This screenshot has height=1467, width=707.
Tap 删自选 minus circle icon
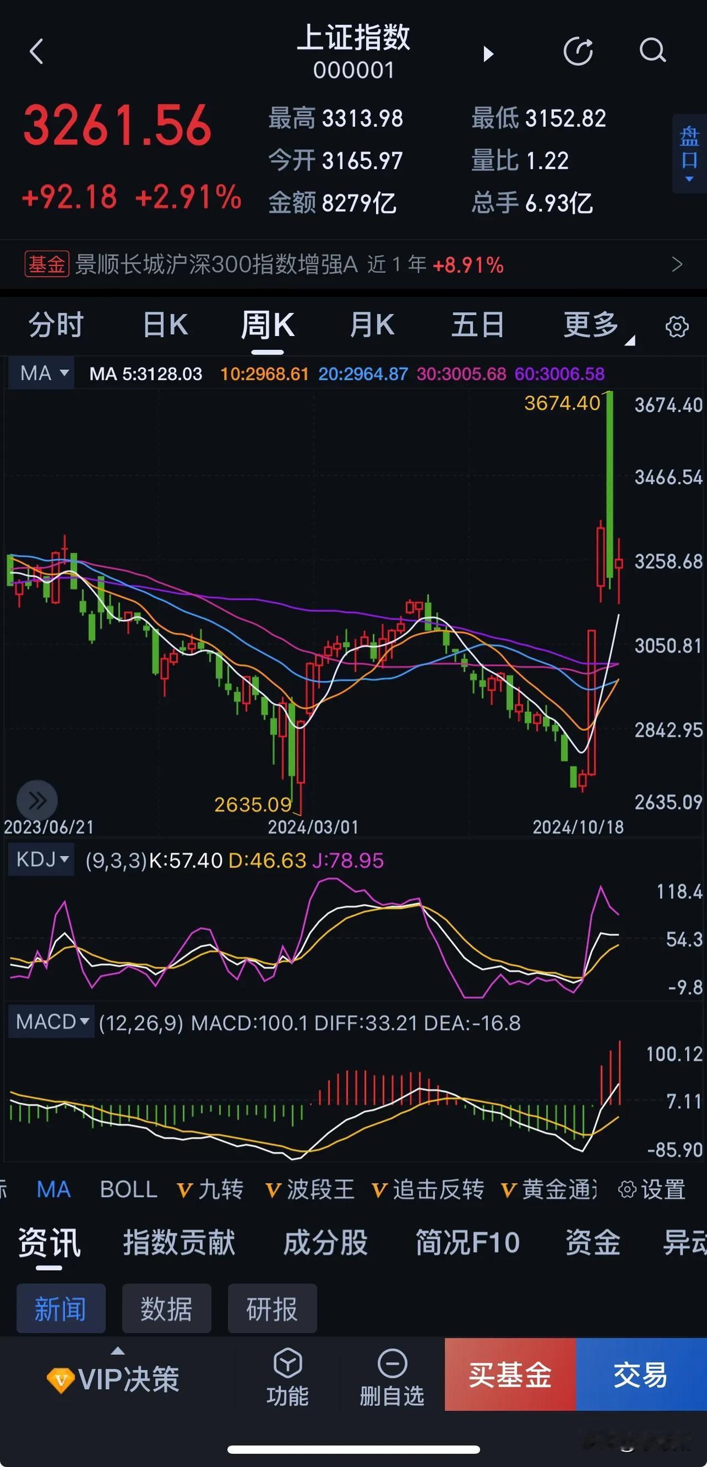click(x=392, y=1363)
